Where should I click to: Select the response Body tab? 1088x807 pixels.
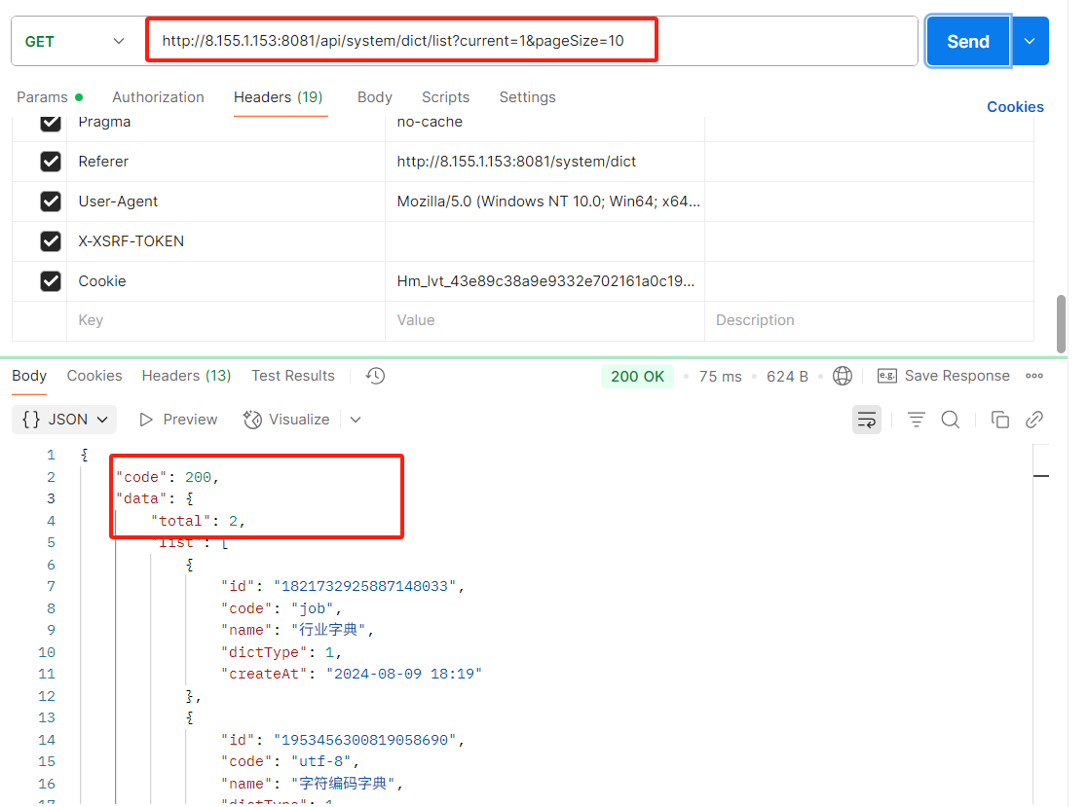29,376
